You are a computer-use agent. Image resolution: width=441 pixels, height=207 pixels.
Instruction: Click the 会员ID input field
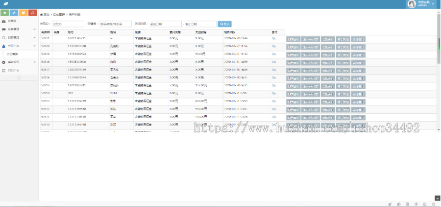click(x=68, y=24)
